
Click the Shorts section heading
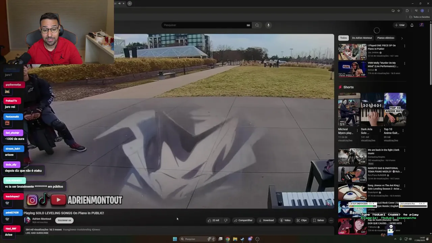pyautogui.click(x=348, y=87)
